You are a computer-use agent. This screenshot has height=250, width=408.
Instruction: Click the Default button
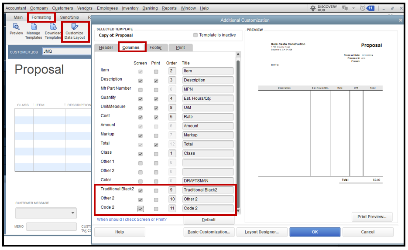pyautogui.click(x=209, y=220)
